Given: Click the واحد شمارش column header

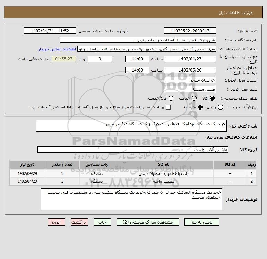Looking at the screenshot, I should (96, 164).
